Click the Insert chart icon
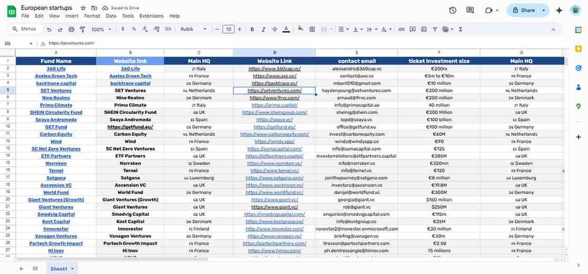This screenshot has height=274, width=588. coord(424,29)
